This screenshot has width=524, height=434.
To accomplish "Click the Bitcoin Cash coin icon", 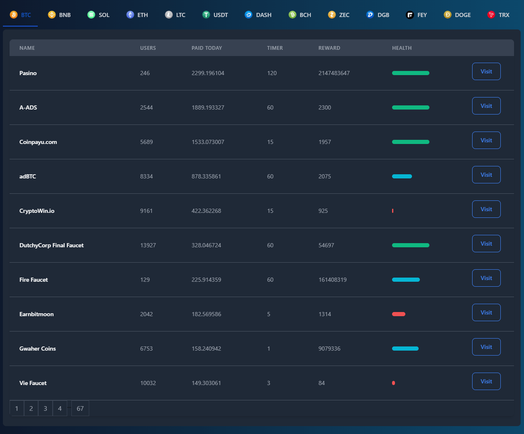I will point(292,15).
